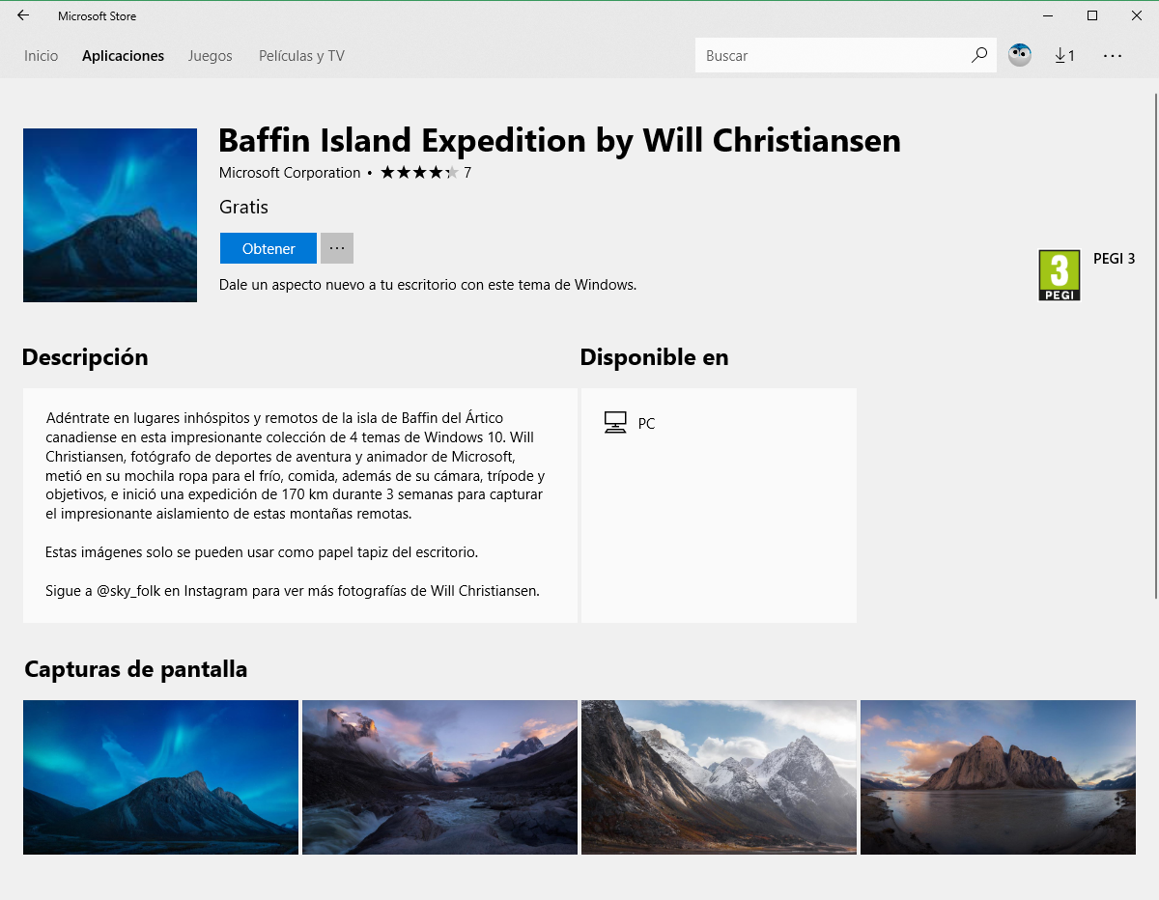Maximize the Microsoft Store window

(x=1092, y=15)
